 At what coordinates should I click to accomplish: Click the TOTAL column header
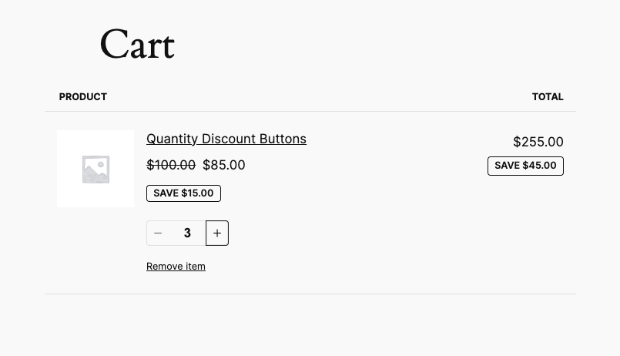tap(548, 97)
